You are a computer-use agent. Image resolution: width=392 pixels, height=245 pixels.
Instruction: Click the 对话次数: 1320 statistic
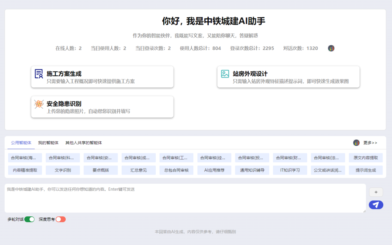(x=301, y=48)
